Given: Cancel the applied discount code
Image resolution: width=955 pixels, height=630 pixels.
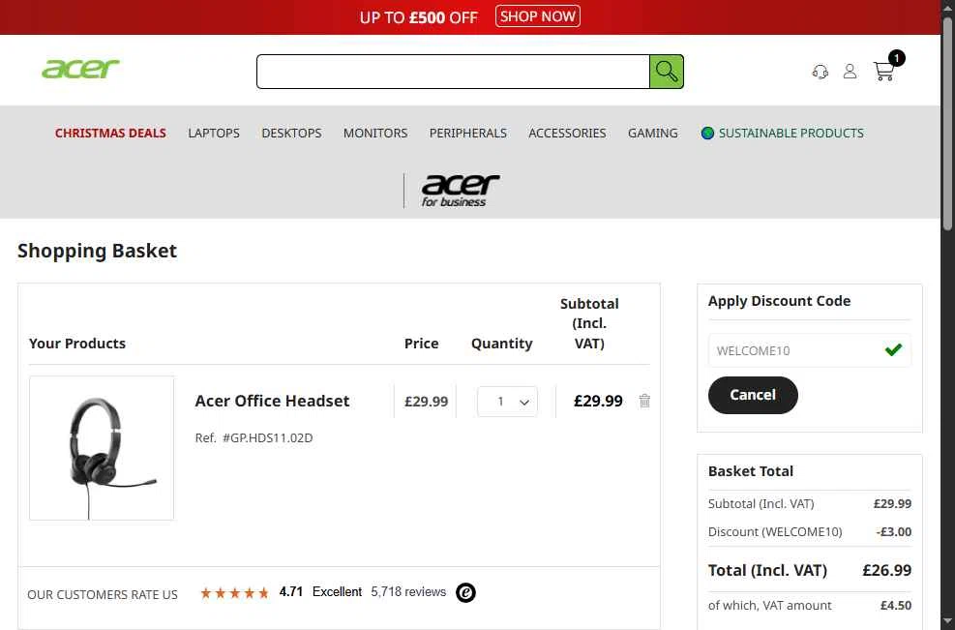Looking at the screenshot, I should point(753,395).
